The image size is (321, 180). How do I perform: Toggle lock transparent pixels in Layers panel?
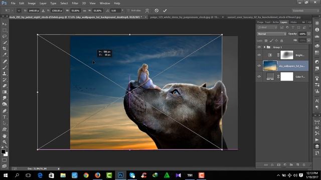tap(266, 40)
